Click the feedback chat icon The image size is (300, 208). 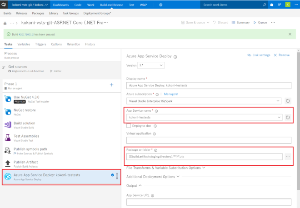click(x=280, y=5)
